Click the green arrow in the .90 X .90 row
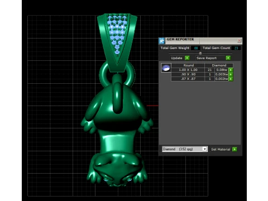The height and width of the screenshot is (201, 268). click(231, 74)
